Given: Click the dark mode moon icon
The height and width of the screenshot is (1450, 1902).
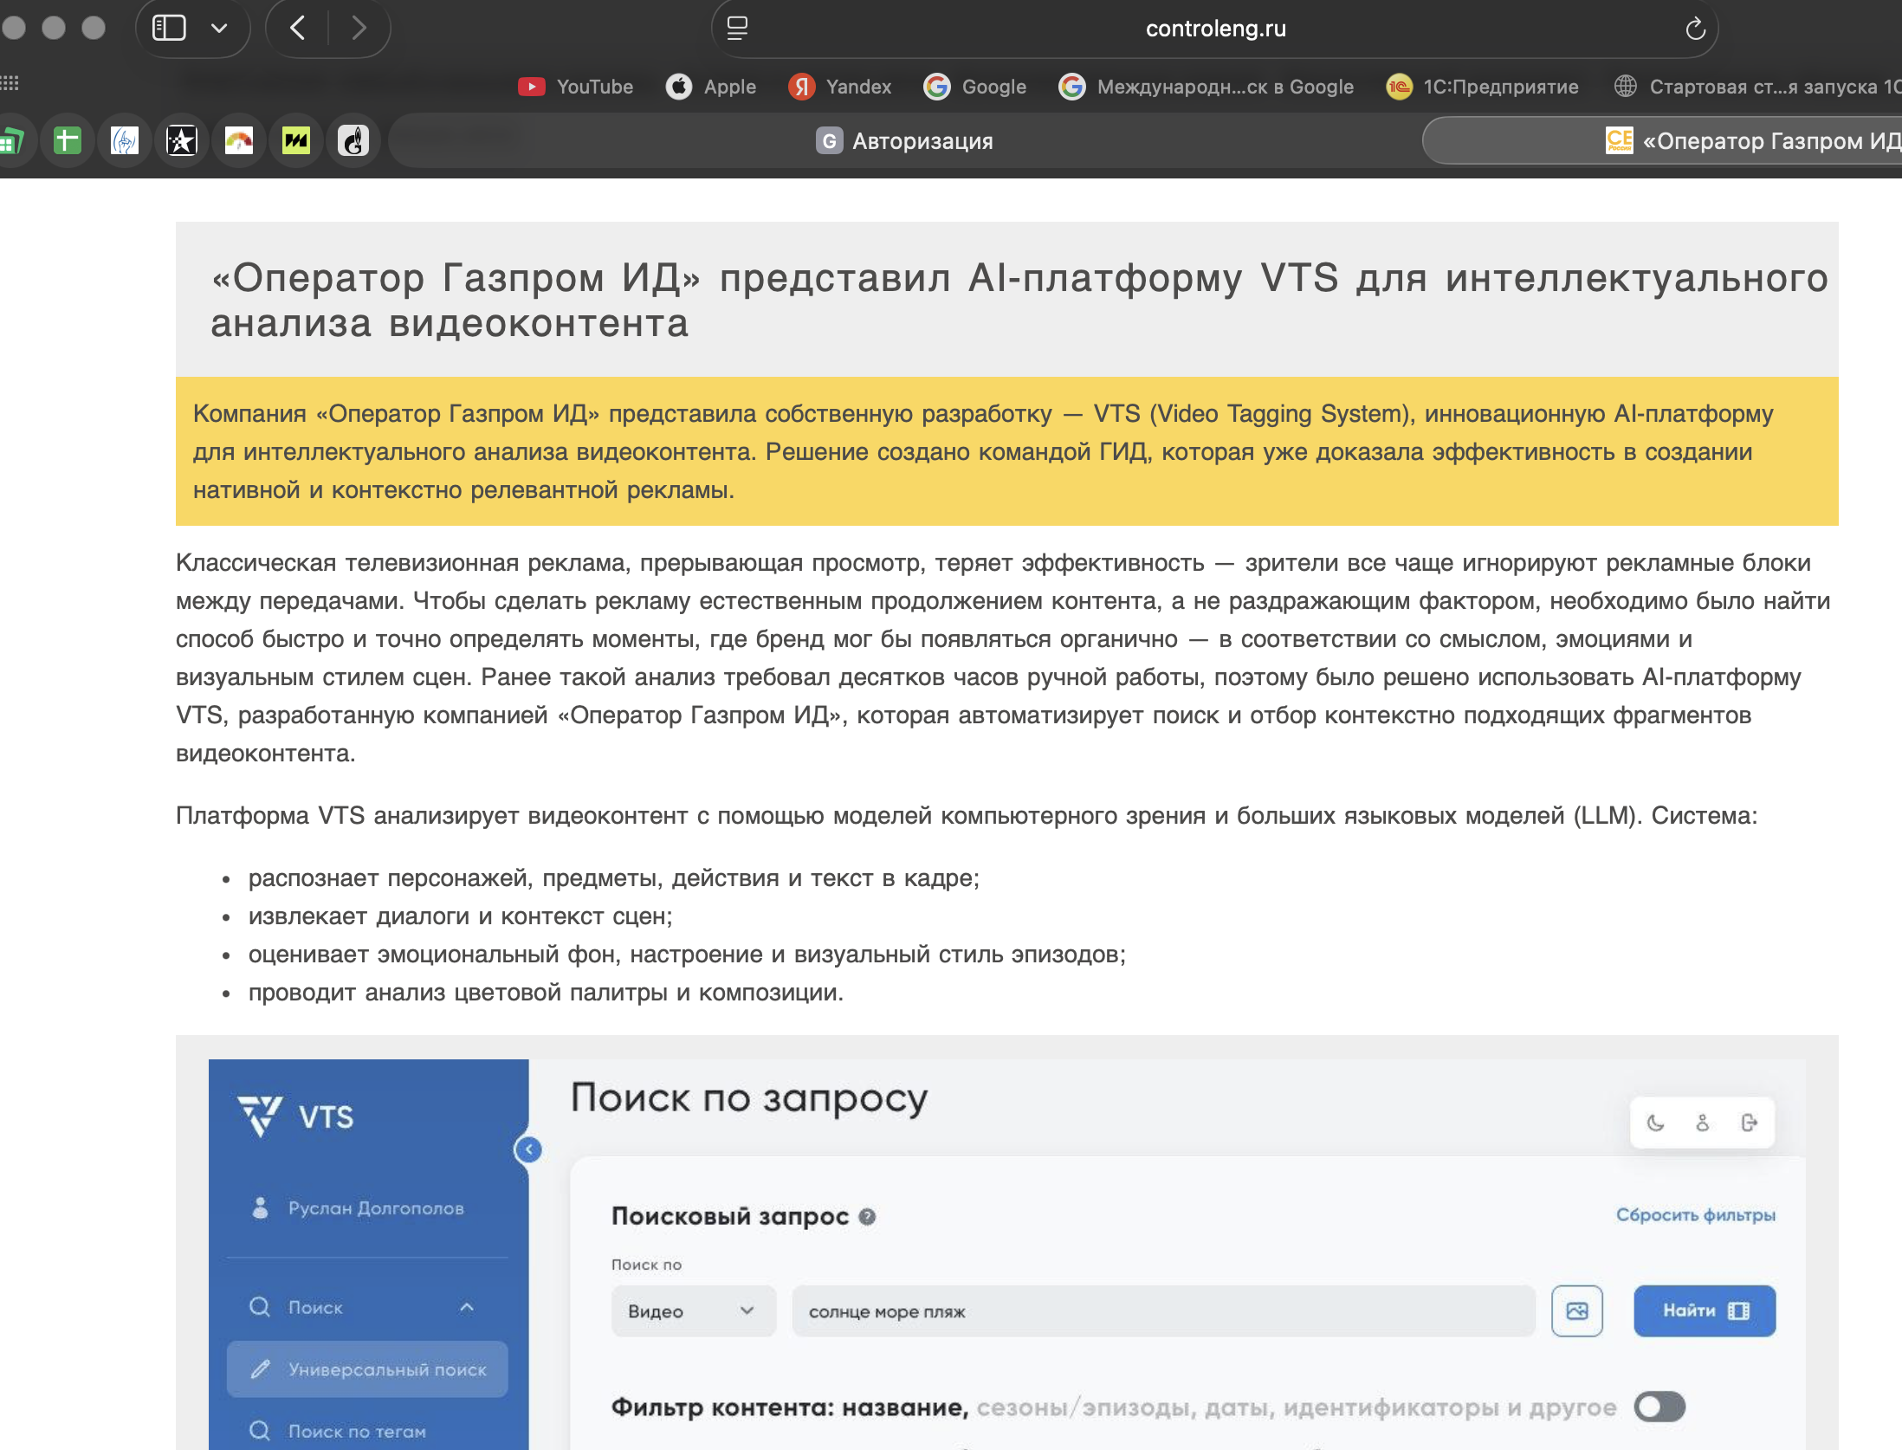Looking at the screenshot, I should coord(1655,1123).
